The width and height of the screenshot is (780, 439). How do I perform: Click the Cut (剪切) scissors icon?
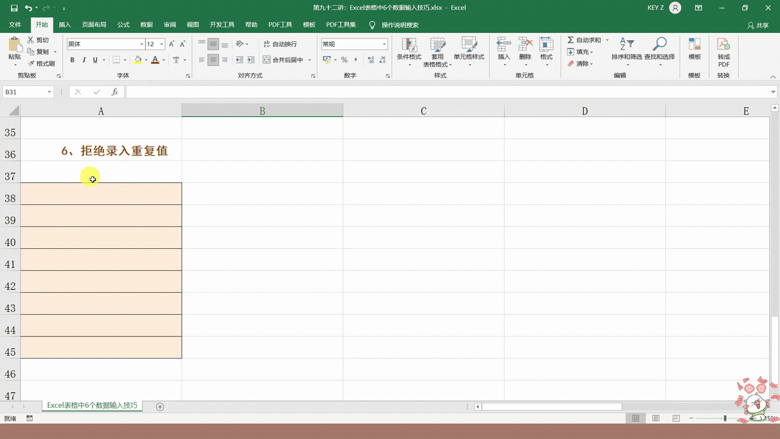(31, 40)
